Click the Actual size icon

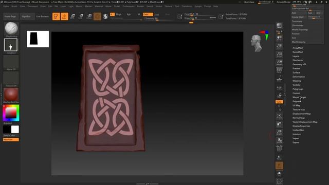(x=279, y=54)
